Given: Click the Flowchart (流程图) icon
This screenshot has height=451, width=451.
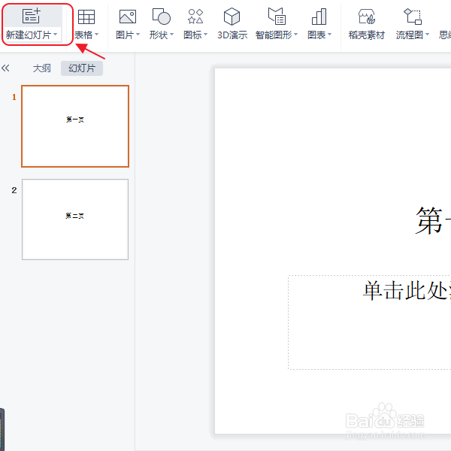Looking at the screenshot, I should pos(413,17).
